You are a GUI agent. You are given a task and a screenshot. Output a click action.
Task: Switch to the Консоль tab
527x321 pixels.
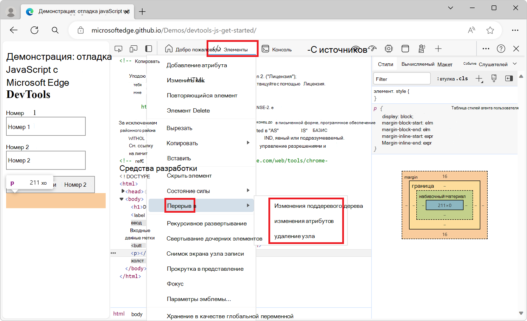pos(277,50)
